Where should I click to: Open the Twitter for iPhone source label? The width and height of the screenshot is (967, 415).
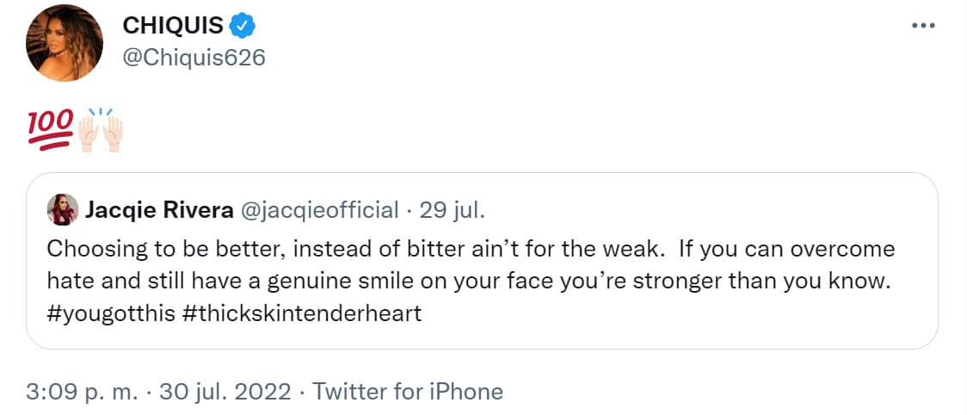coord(407,392)
